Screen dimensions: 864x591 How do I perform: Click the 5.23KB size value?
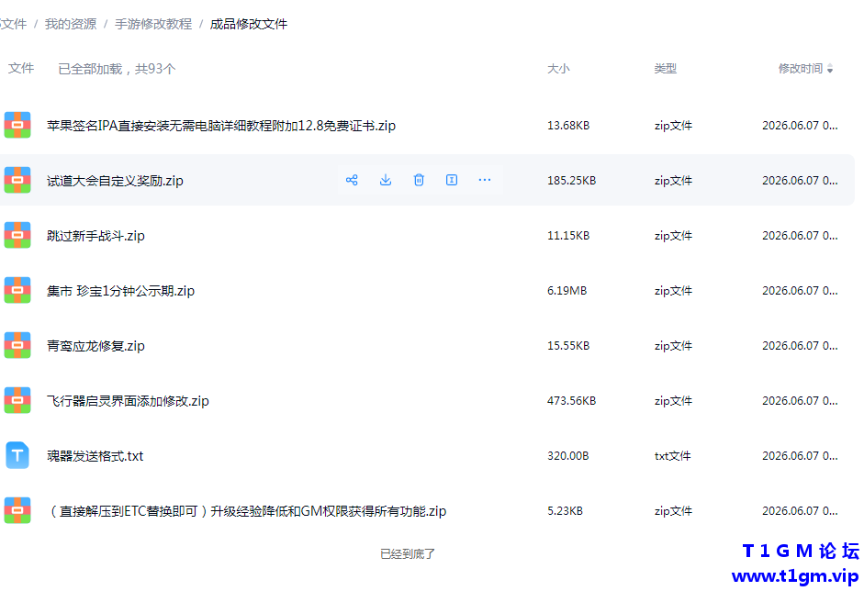565,511
